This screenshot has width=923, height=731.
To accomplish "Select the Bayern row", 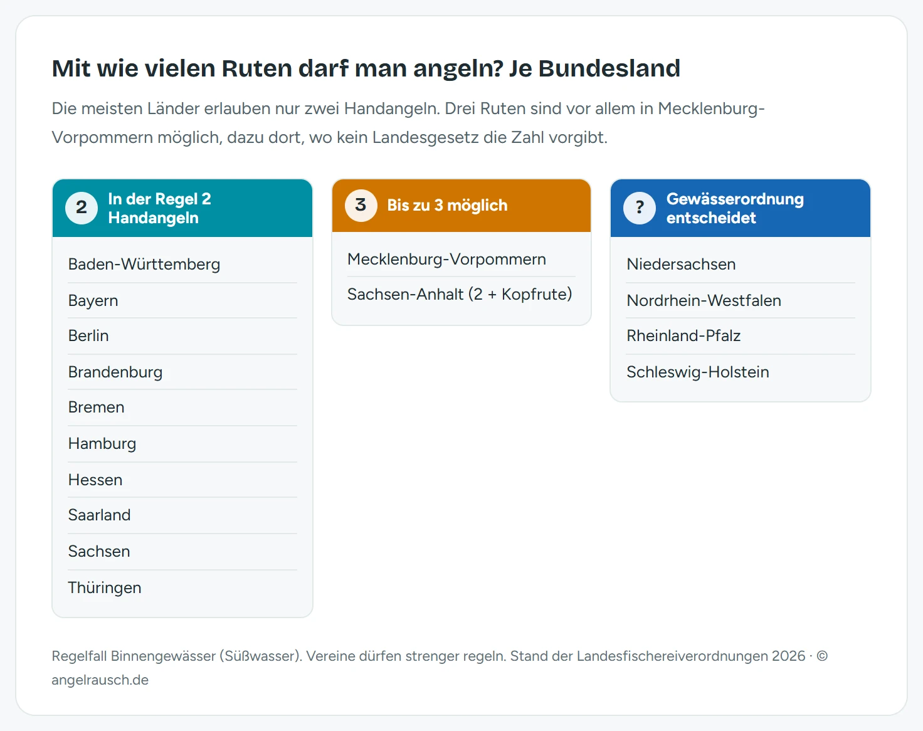I will 182,301.
